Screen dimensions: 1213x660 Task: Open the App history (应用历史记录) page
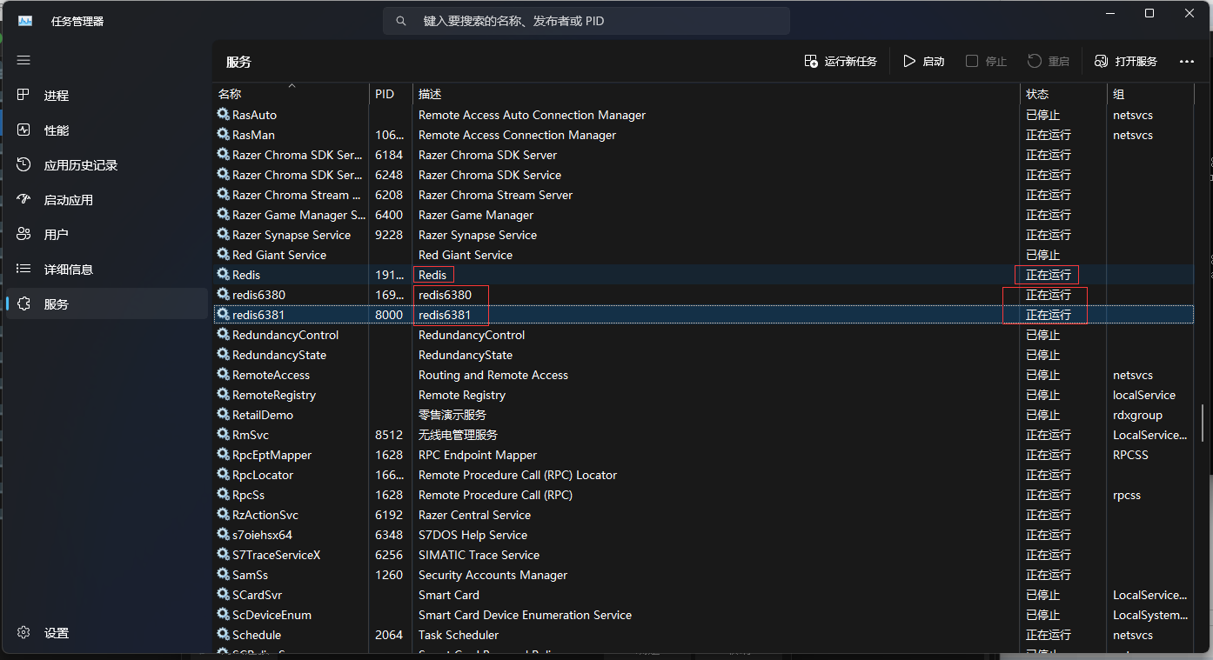coord(107,165)
